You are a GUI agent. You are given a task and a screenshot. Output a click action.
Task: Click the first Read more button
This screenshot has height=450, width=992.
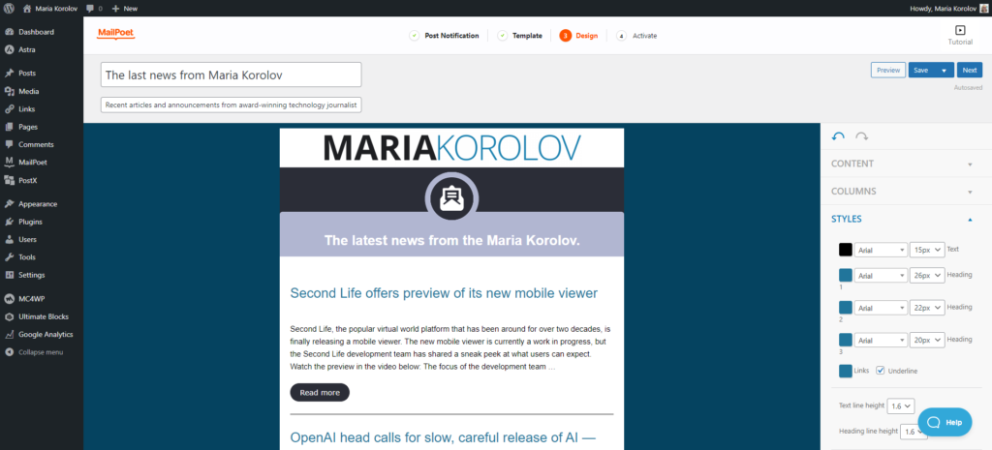click(320, 393)
